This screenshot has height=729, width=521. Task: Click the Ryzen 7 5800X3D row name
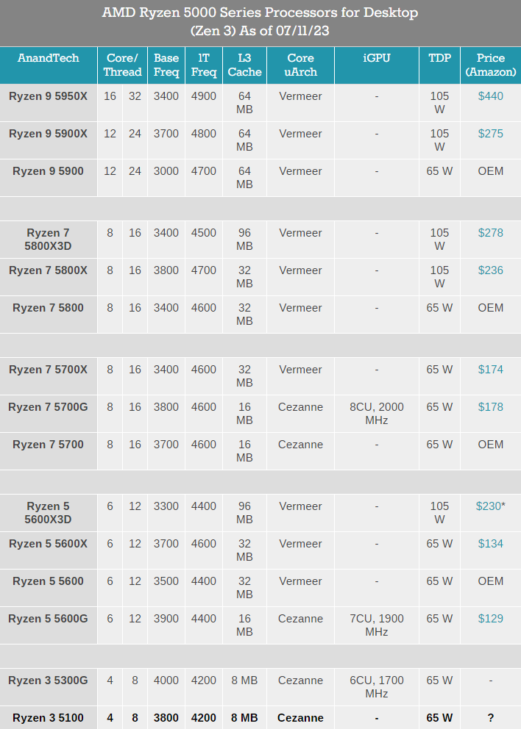coord(48,240)
